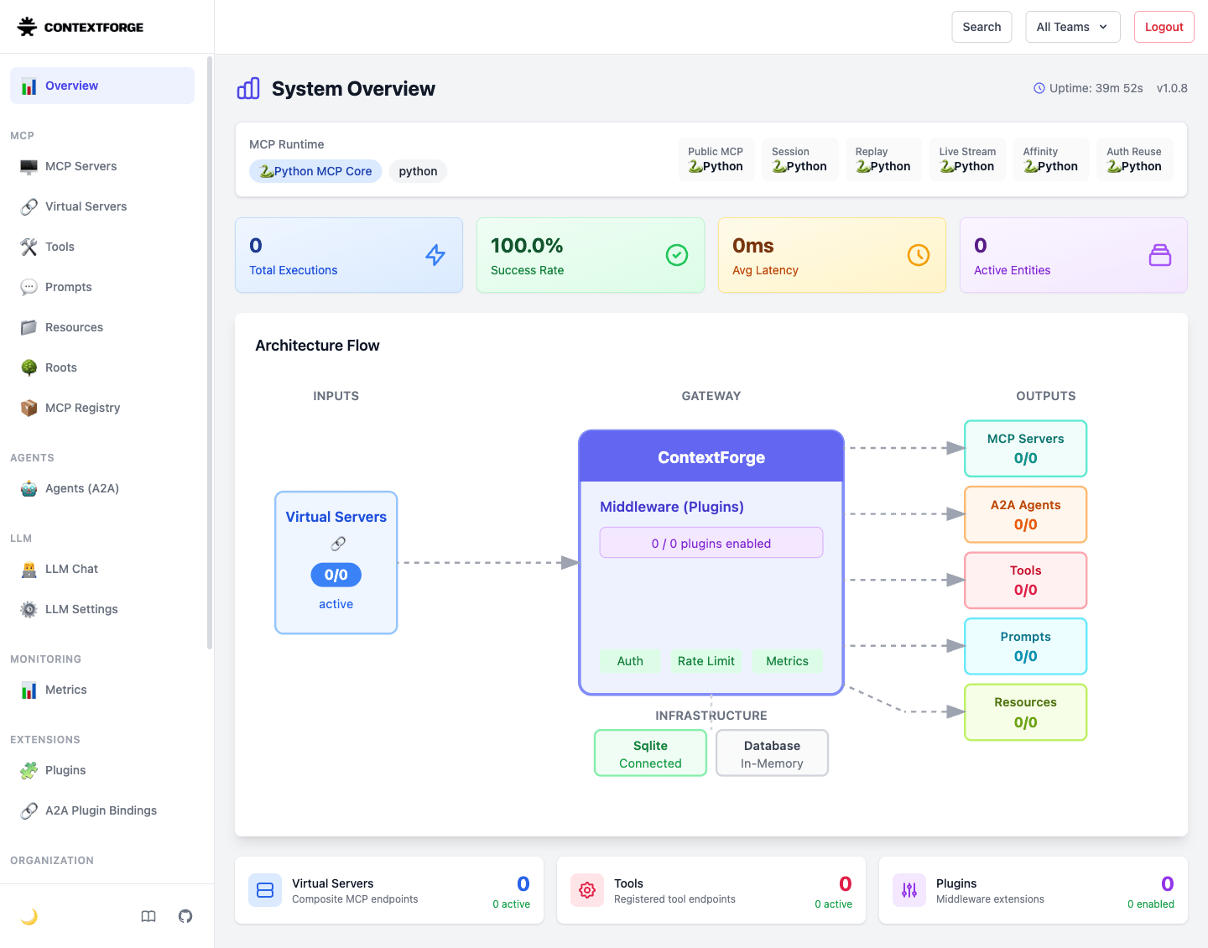The width and height of the screenshot is (1208, 948).
Task: Open the Total Executions card
Action: click(x=349, y=255)
